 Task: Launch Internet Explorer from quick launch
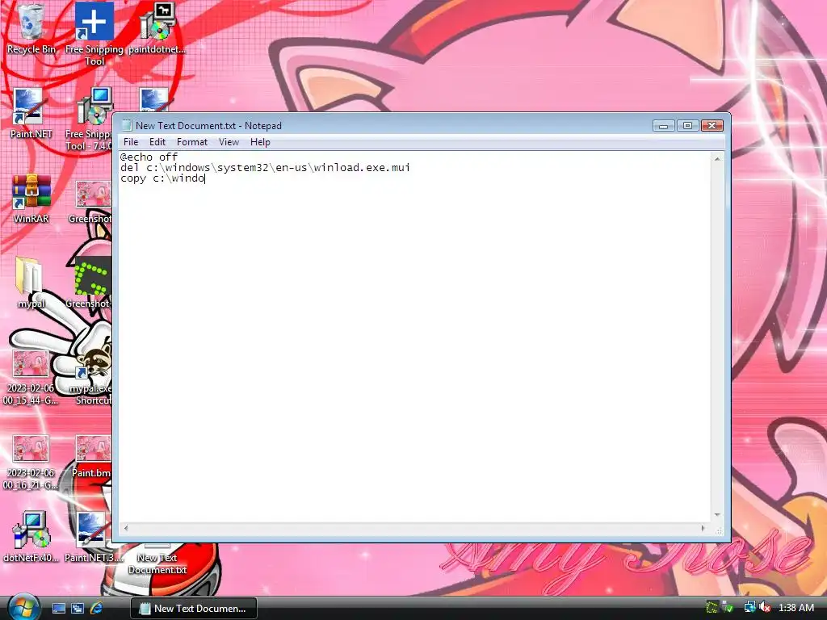[97, 609]
